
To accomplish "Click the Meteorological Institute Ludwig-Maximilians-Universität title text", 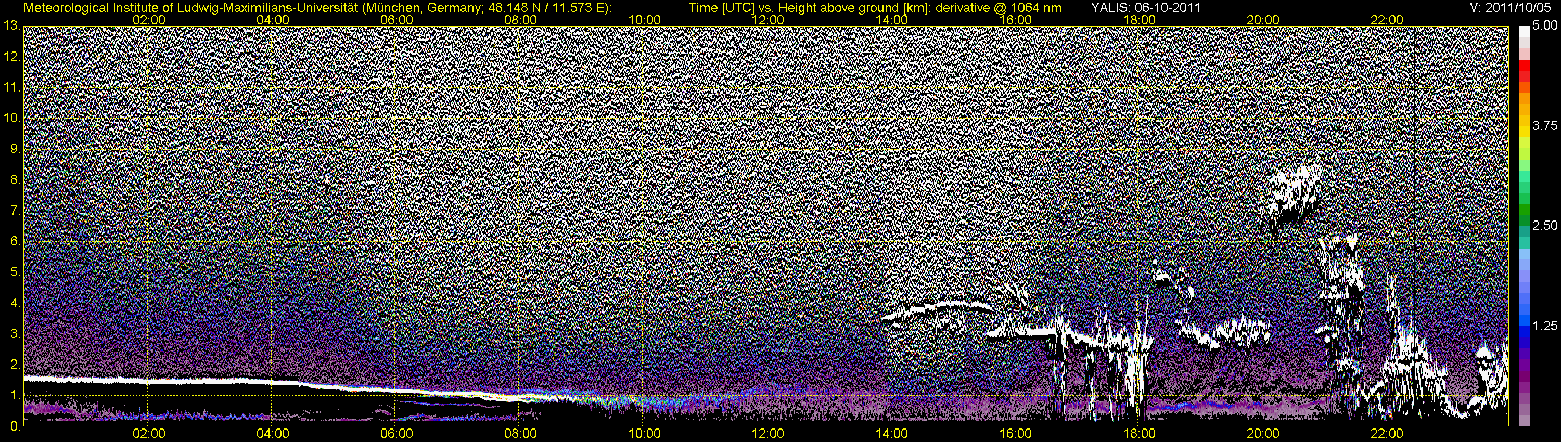I will 317,8.
